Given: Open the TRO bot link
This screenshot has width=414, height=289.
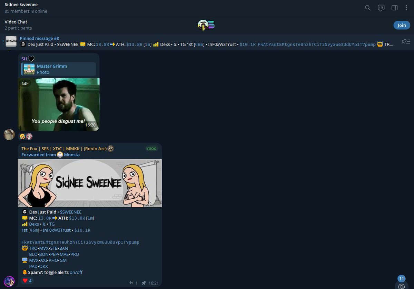Looking at the screenshot, I should 33,248.
